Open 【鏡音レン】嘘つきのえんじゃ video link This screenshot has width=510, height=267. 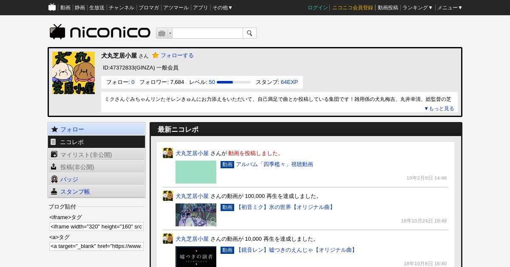296,250
